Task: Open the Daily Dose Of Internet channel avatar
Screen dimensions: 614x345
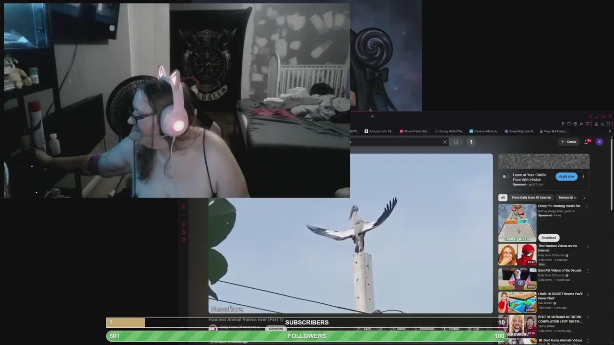Action: (213, 329)
